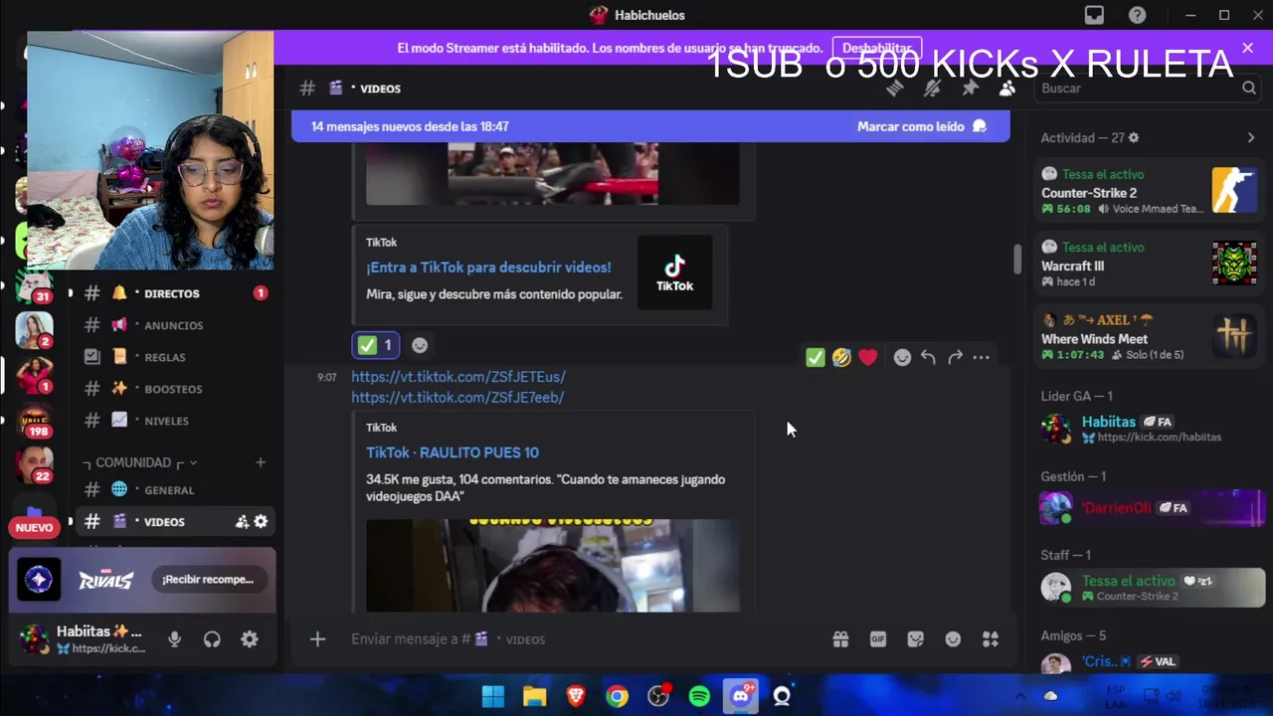Open the Threads icon in channel header
Image resolution: width=1273 pixels, height=716 pixels.
(894, 89)
